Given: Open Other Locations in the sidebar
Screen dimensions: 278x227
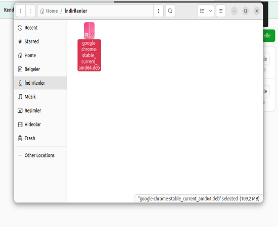Looking at the screenshot, I should [40, 155].
